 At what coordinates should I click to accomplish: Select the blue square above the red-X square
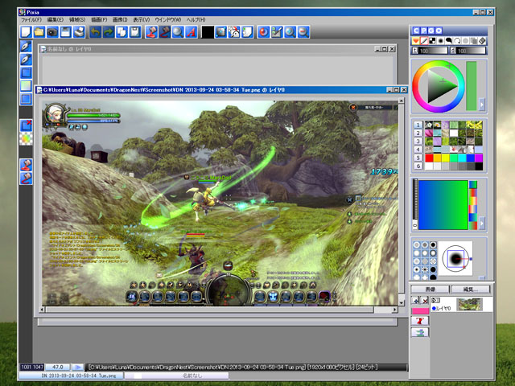[26, 99]
